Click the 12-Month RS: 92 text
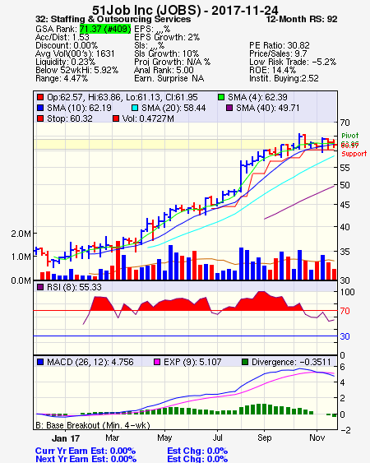370x463 pixels. pyautogui.click(x=302, y=19)
